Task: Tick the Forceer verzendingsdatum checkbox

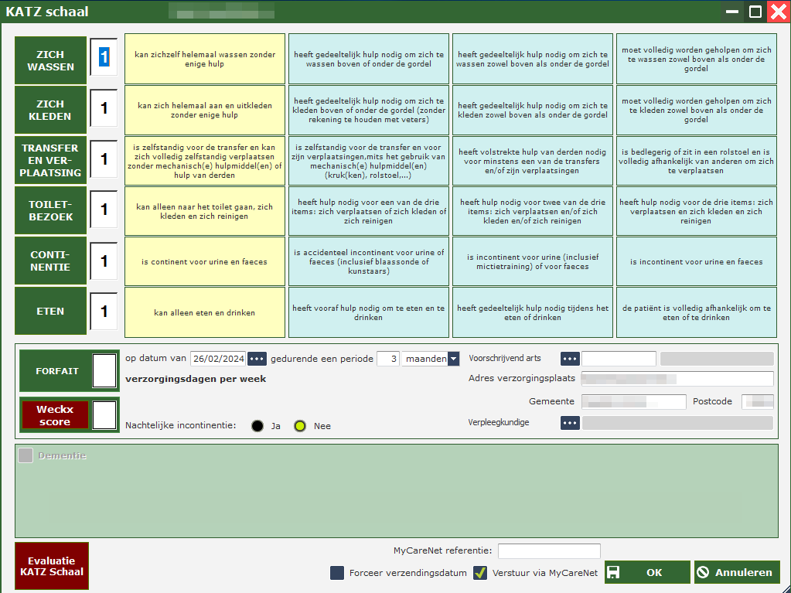Action: point(337,573)
